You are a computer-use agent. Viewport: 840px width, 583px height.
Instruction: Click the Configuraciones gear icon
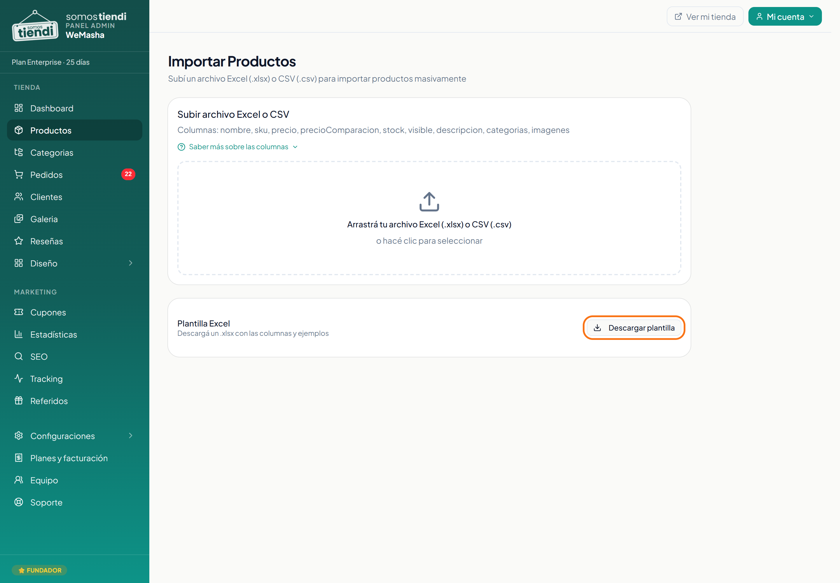pyautogui.click(x=19, y=436)
